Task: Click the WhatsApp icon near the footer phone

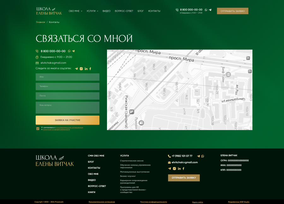Action: (x=203, y=156)
